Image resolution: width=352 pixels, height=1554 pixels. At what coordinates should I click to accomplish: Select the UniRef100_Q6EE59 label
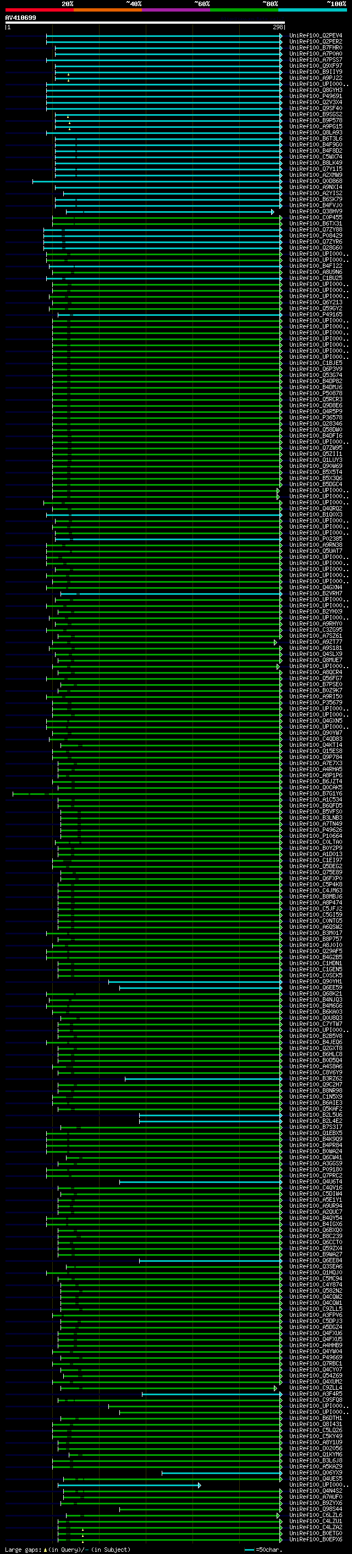tap(316, 987)
